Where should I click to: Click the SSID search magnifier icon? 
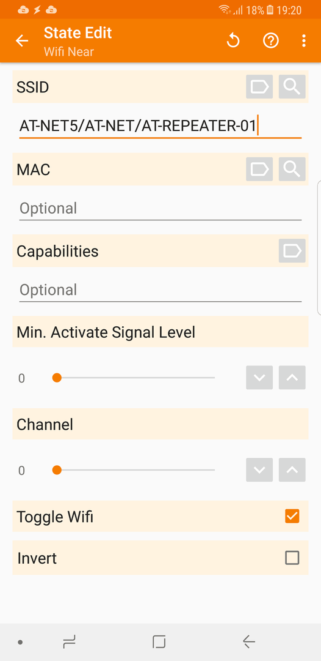[x=292, y=87]
